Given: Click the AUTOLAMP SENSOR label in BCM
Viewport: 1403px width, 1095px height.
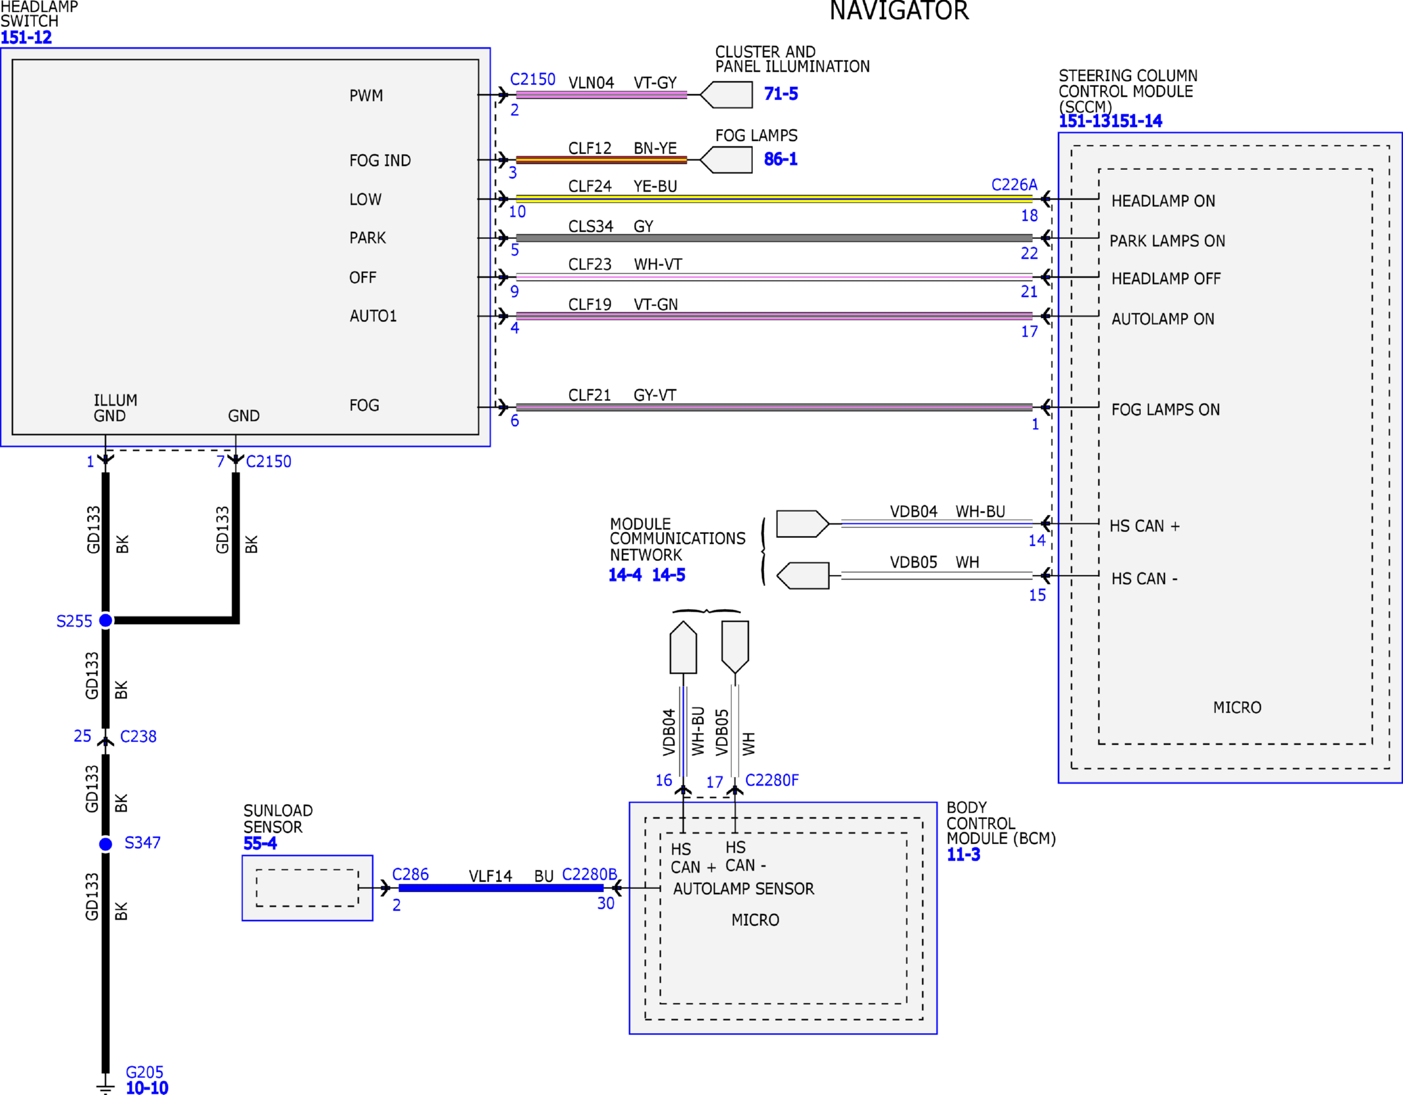Looking at the screenshot, I should point(744,889).
